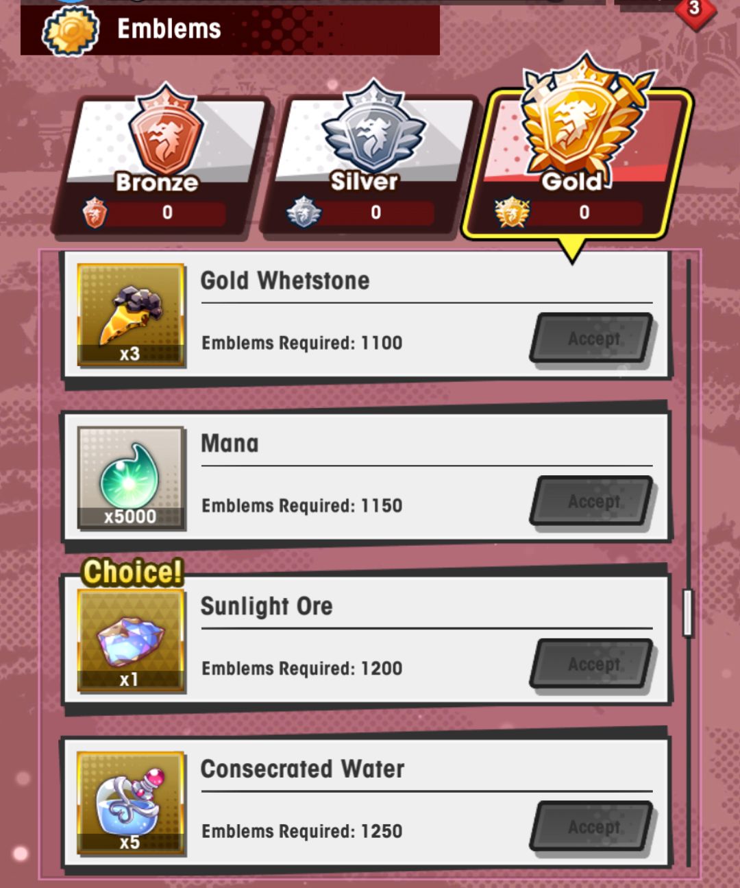Tap the Choice! label on Sunlight Ore
This screenshot has height=888, width=740.
pos(133,572)
